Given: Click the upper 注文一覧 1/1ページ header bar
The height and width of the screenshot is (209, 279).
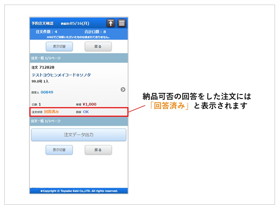Looking at the screenshot, I should (79, 58).
